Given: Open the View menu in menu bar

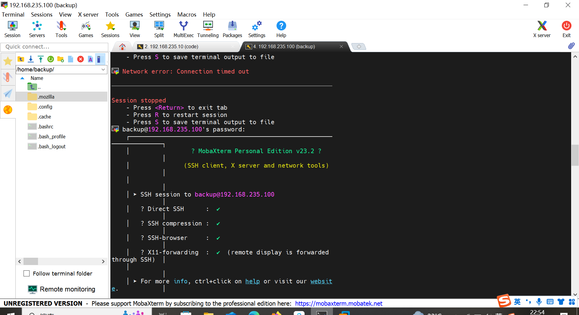Looking at the screenshot, I should point(65,14).
